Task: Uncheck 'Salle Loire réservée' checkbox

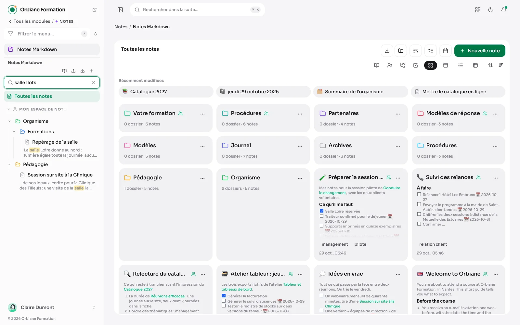Action: (x=321, y=211)
